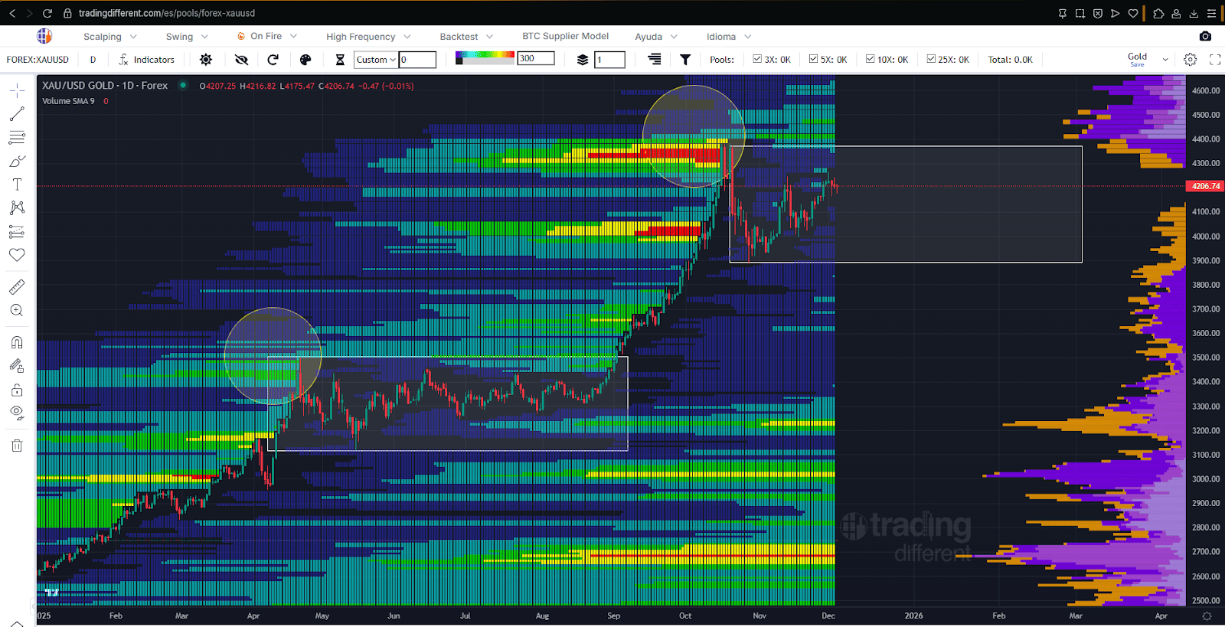1225x627 pixels.
Task: Expand the Gold layout dropdown arrow
Action: [1165, 60]
